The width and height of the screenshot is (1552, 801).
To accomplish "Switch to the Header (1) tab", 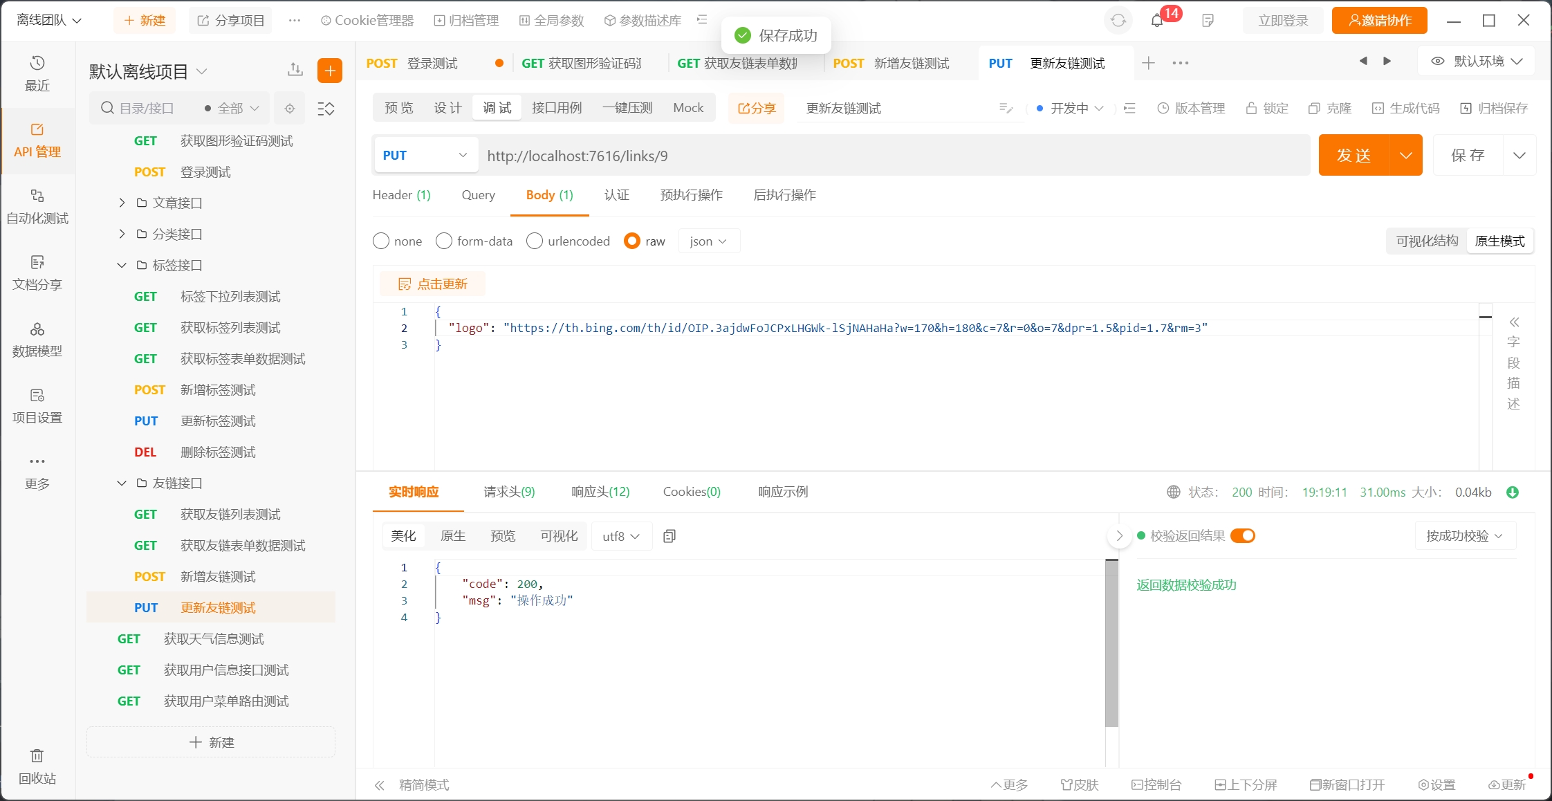I will tap(401, 195).
